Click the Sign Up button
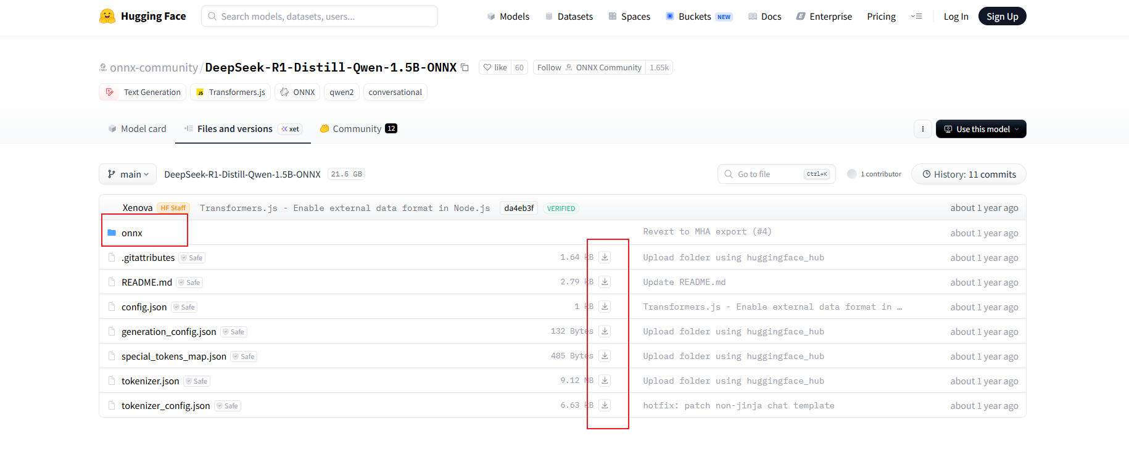The height and width of the screenshot is (470, 1129). tap(1001, 17)
